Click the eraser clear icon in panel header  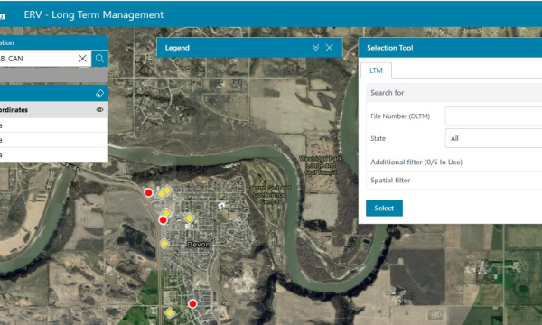pos(99,93)
